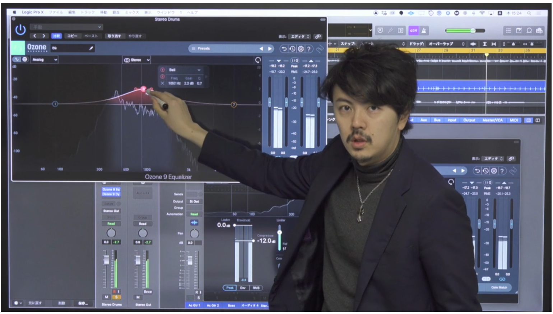
Task: Enable the metronome in Logic toolbar
Action: (424, 30)
